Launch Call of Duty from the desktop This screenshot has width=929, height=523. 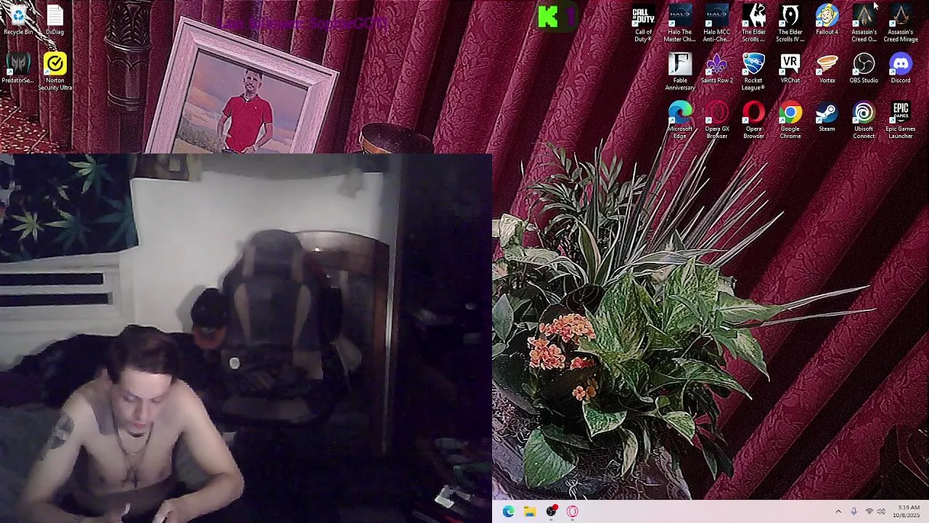point(643,23)
